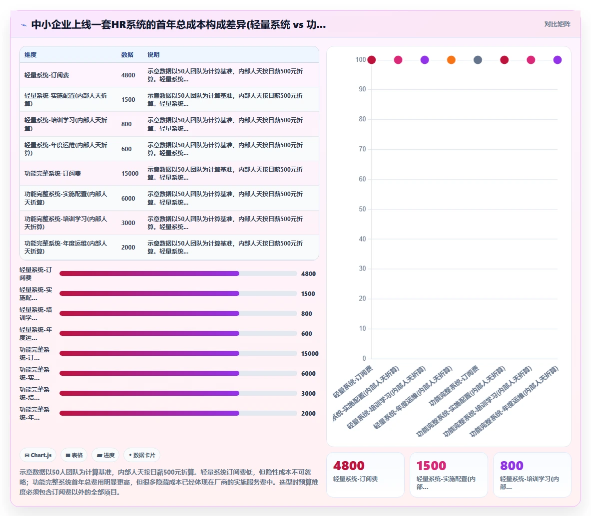Click chart data point for 功能完整系统-培训学习
This screenshot has width=591, height=516.
coord(531,60)
